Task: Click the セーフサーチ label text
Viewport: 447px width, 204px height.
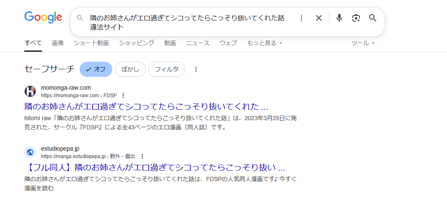Action: (49, 69)
